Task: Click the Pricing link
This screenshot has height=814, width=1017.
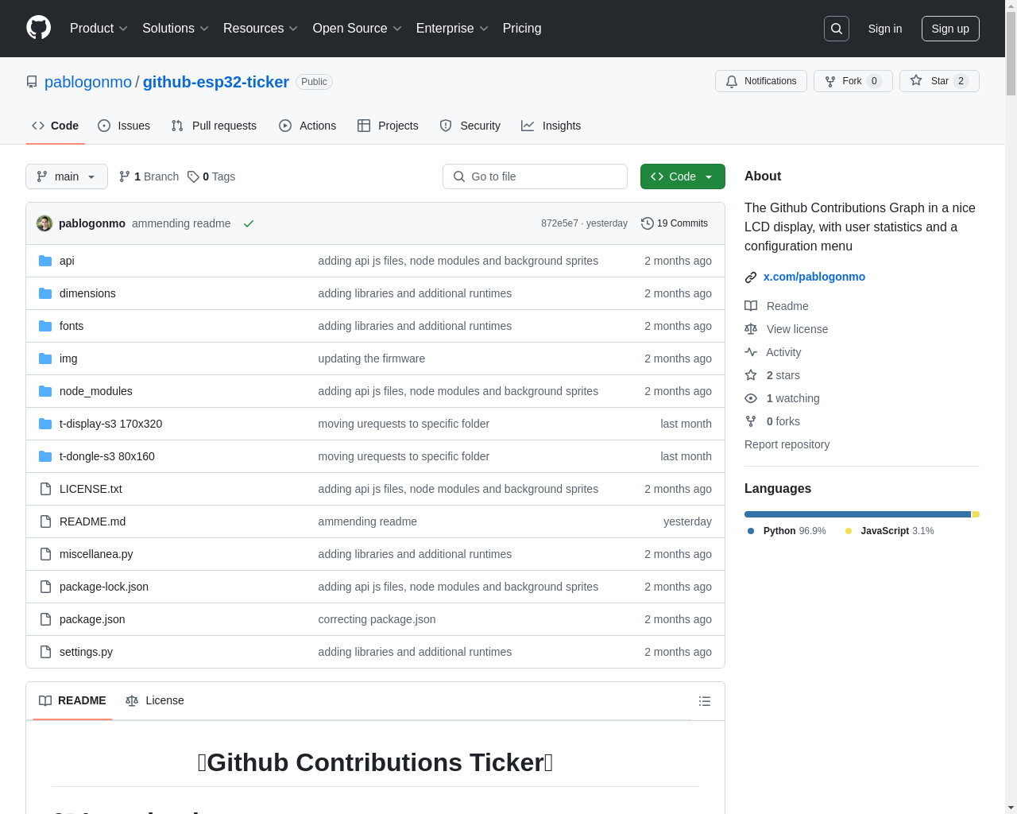Action: tap(522, 29)
